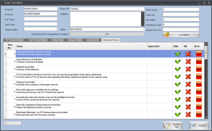Click Ekle checkmark for Heater-fan-lighting functions controls
Image resolution: width=212 pixels, height=131 pixels.
tap(178, 107)
